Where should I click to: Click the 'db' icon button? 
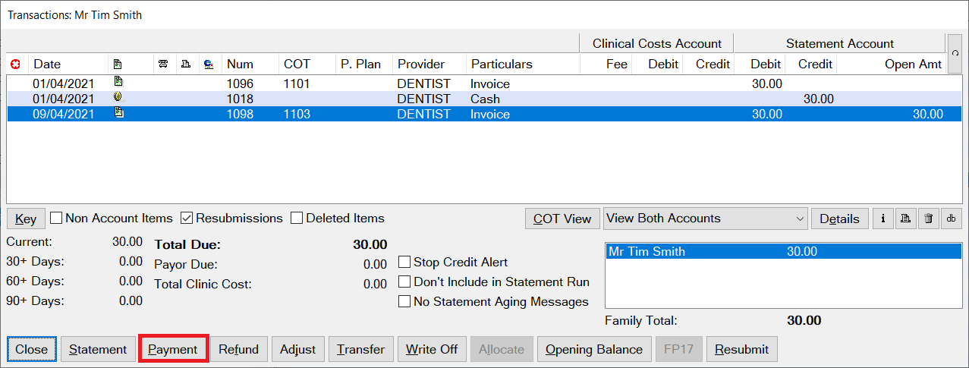click(x=952, y=219)
